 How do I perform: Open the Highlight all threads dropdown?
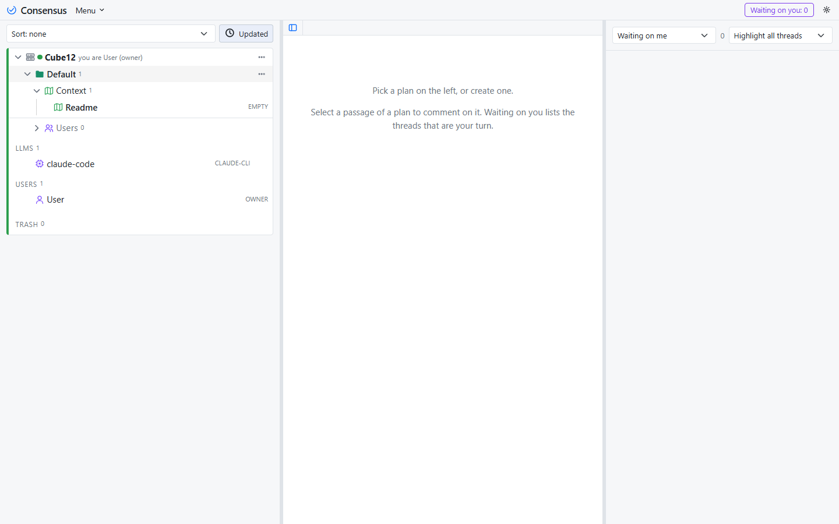point(780,36)
